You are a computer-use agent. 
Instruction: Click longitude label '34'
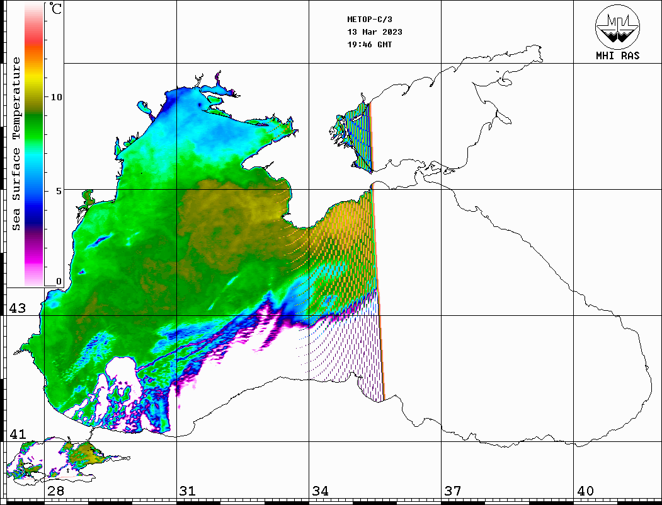click(x=321, y=490)
